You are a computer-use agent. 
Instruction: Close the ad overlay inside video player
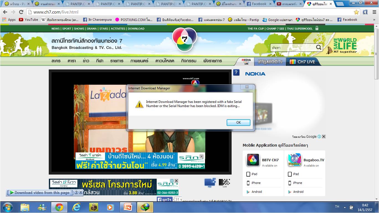201,157
